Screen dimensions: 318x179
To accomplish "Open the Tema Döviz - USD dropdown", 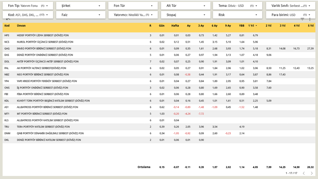I will tap(237, 6).
